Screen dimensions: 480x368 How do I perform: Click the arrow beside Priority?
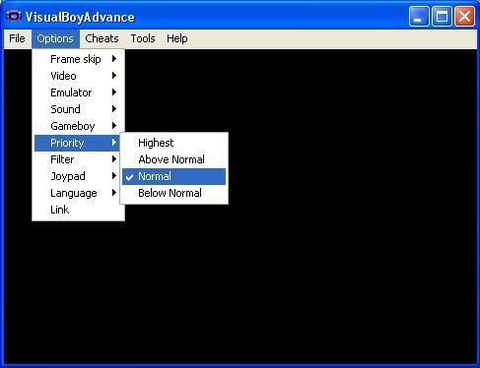[114, 143]
